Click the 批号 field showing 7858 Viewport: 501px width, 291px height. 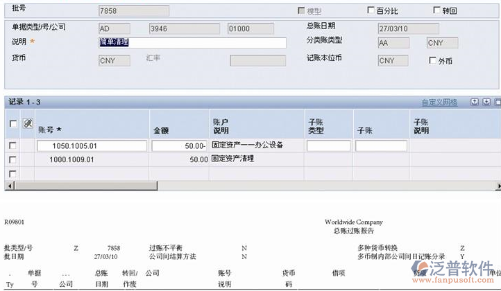coord(134,11)
